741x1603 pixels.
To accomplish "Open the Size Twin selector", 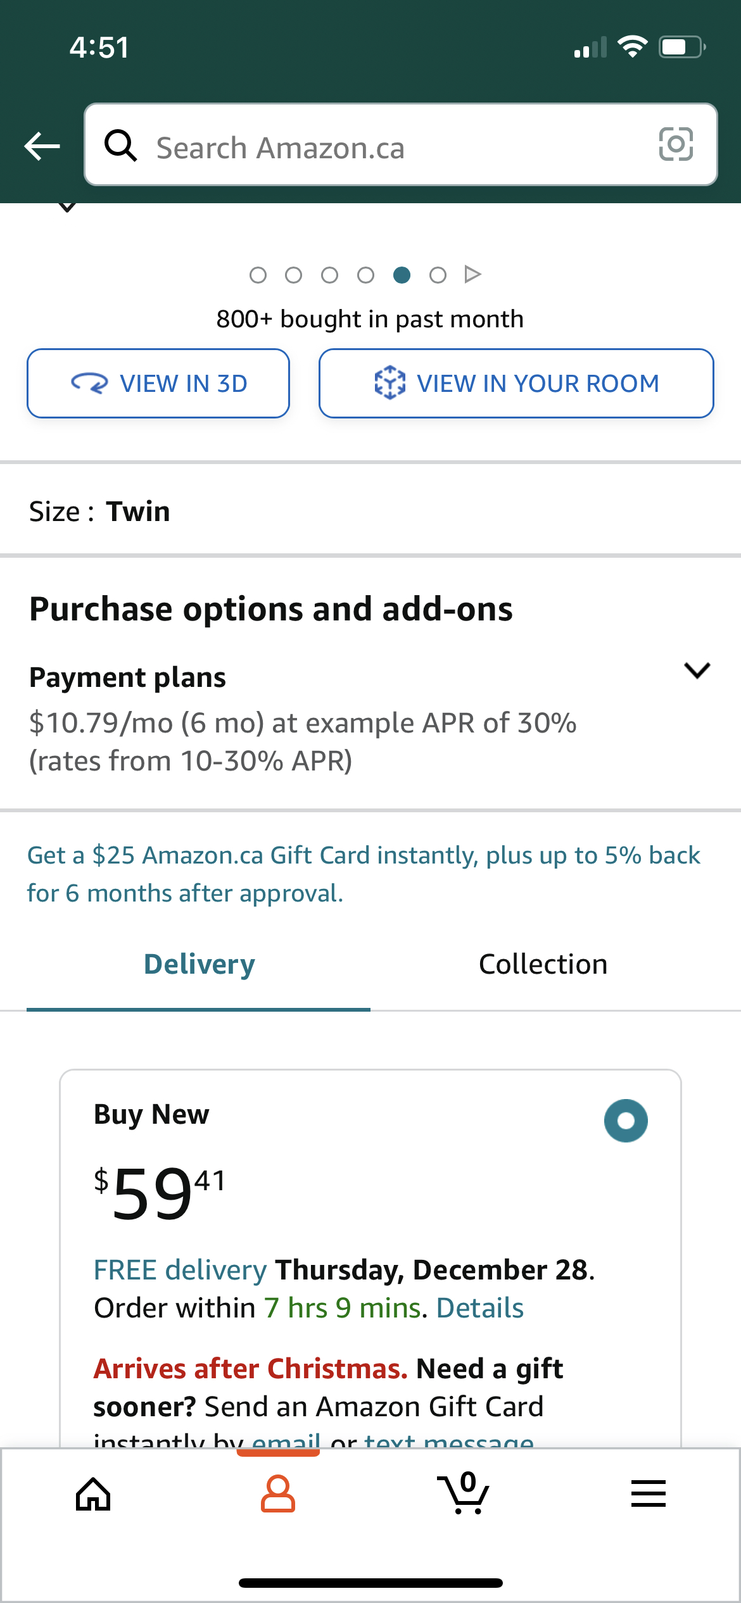I will tap(370, 511).
